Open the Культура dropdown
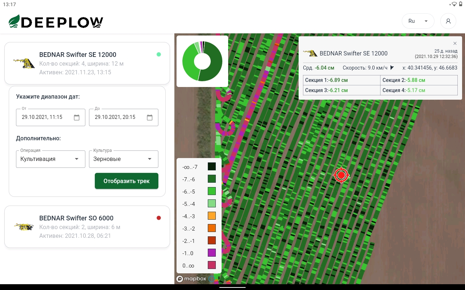Image resolution: width=465 pixels, height=290 pixels. click(x=124, y=159)
